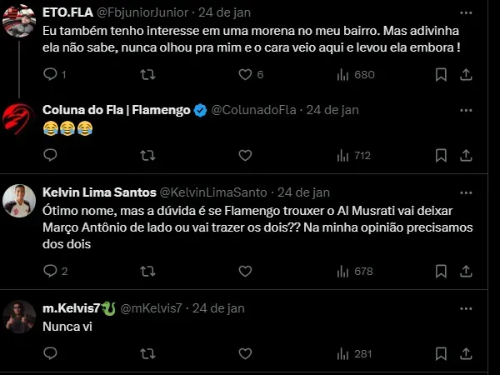Open the @ColunadoFla handle link

click(x=254, y=110)
